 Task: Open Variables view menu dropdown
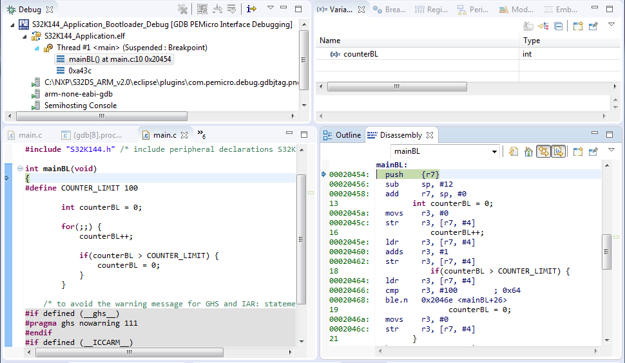pos(611,24)
